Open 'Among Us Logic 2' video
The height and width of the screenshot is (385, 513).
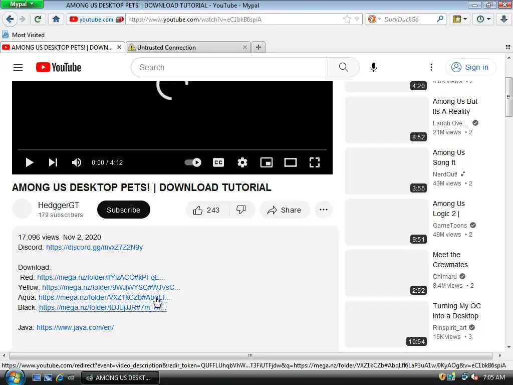[x=449, y=209]
